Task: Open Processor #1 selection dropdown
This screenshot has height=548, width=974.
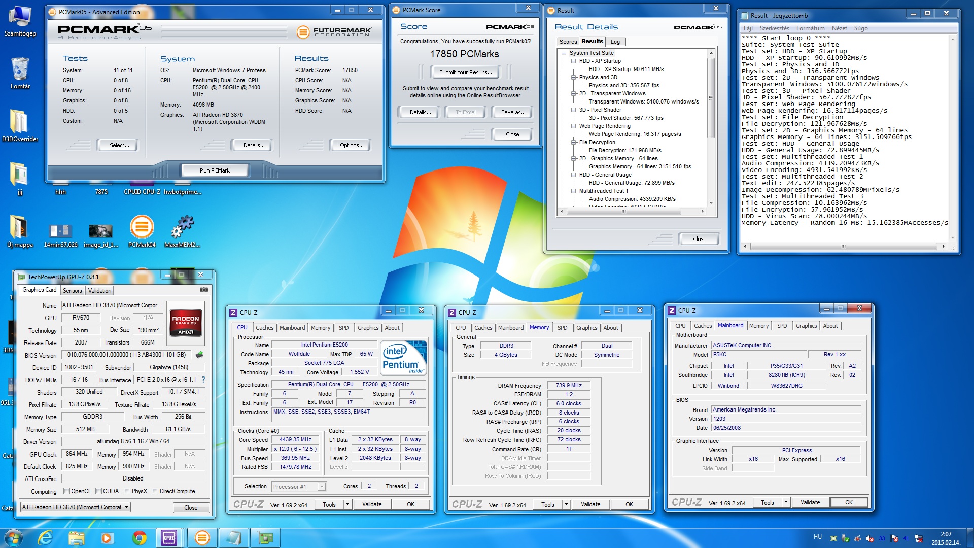Action: (298, 486)
